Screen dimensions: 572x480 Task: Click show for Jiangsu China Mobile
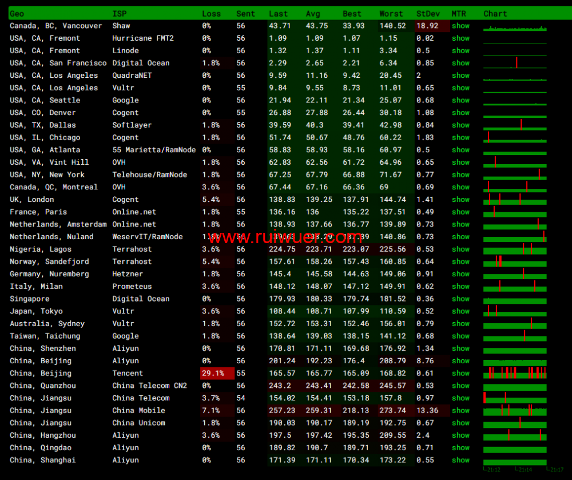click(460, 410)
